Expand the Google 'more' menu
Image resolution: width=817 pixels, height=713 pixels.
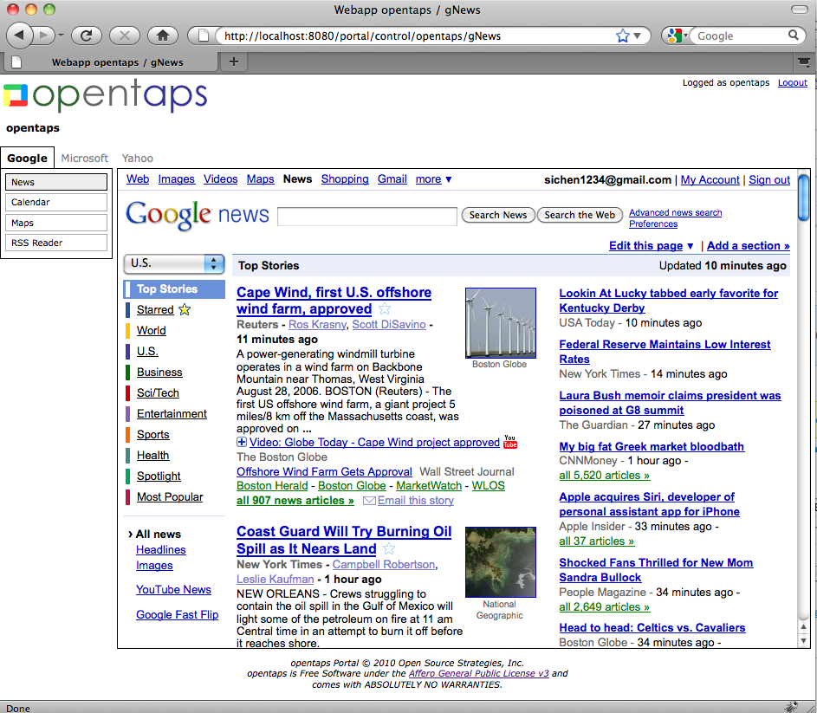[x=433, y=179]
